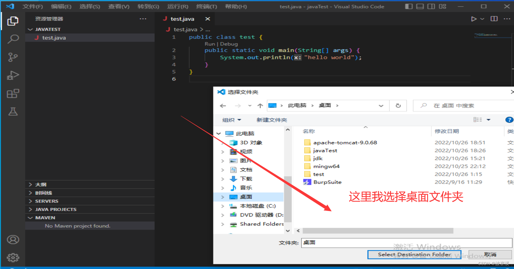Sort by the 修改日期 column header

coord(447,131)
